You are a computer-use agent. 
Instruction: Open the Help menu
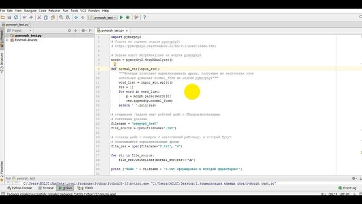pos(106,11)
